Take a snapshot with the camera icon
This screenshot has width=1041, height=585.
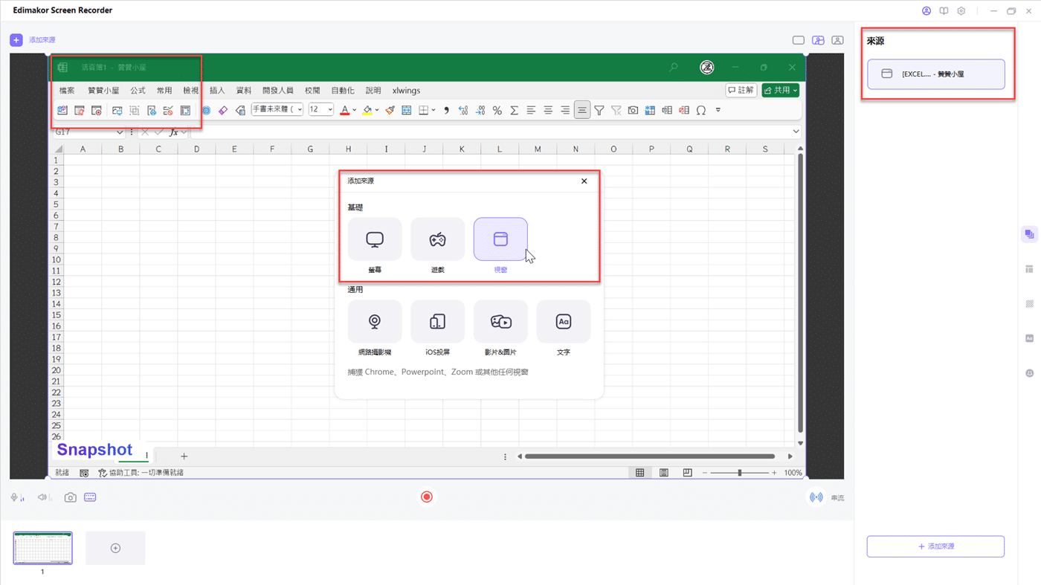(x=71, y=497)
